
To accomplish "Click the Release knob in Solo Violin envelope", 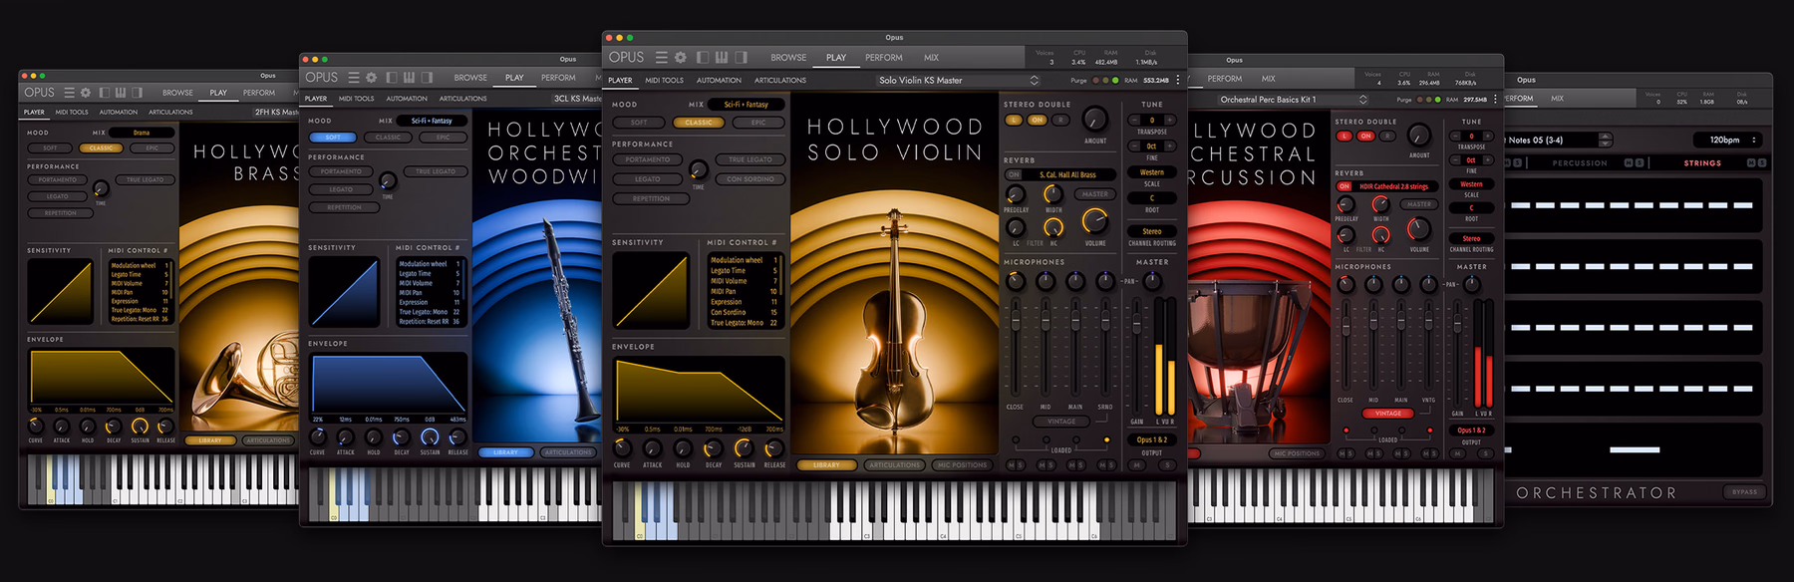I will click(774, 449).
